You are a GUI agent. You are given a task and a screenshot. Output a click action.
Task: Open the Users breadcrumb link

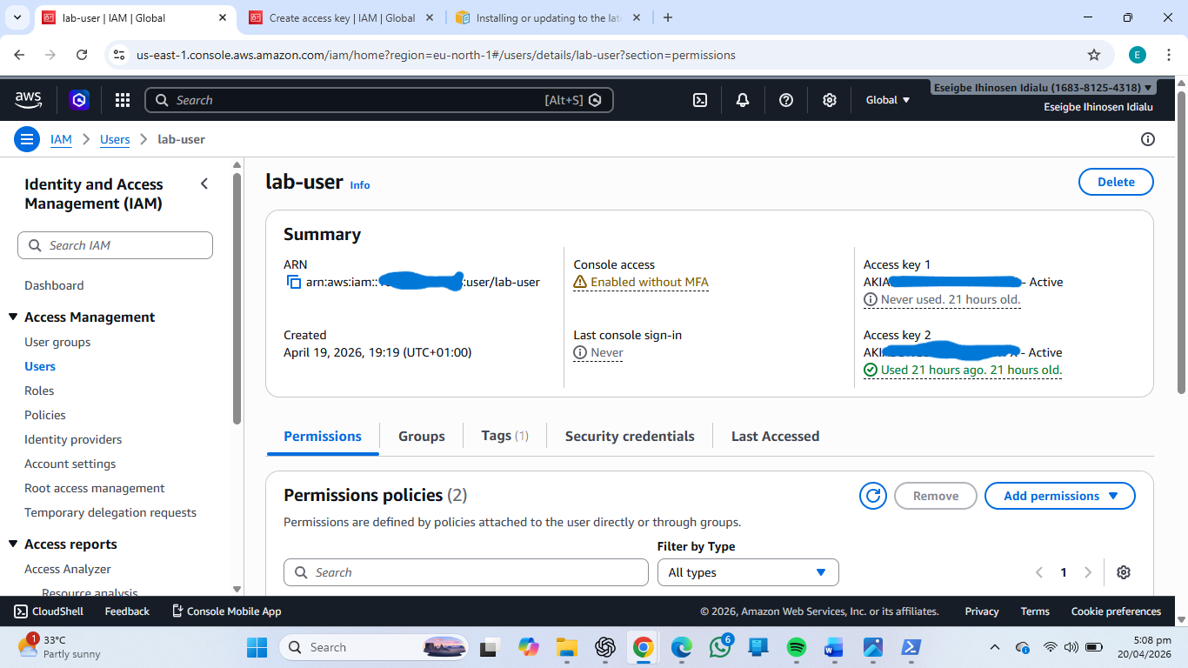coord(115,139)
